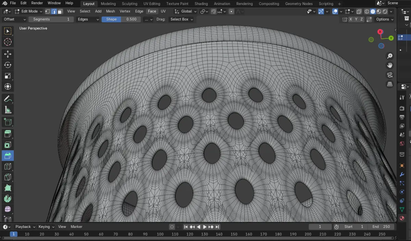
Task: Choose the Scale tool
Action: tap(8, 76)
